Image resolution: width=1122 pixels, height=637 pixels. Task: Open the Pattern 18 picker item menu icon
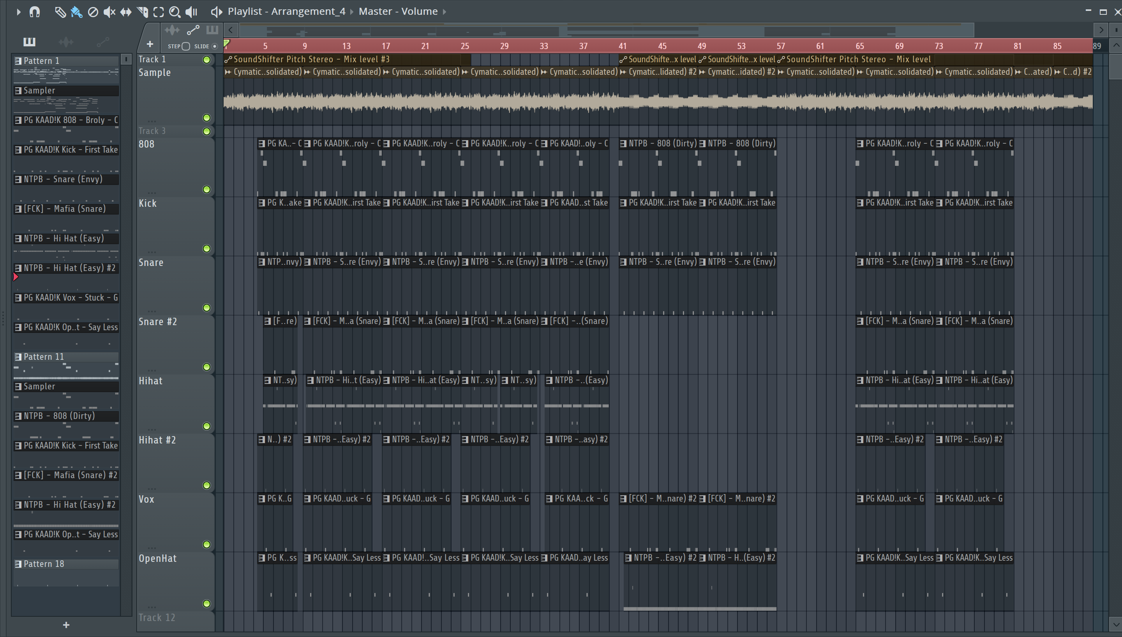(18, 564)
